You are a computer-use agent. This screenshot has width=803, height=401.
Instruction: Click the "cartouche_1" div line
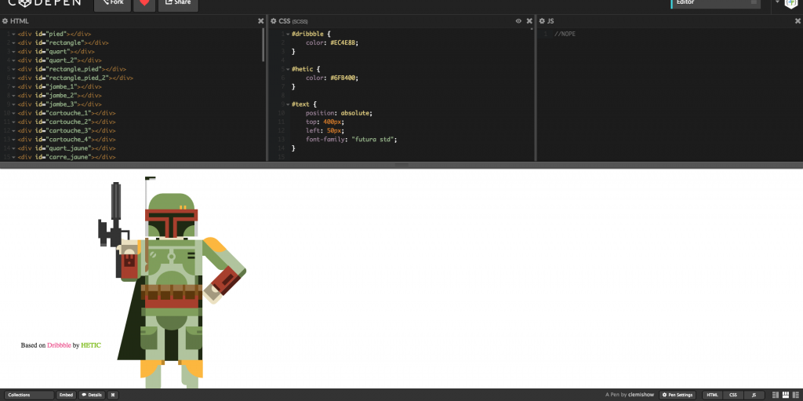tap(67, 113)
